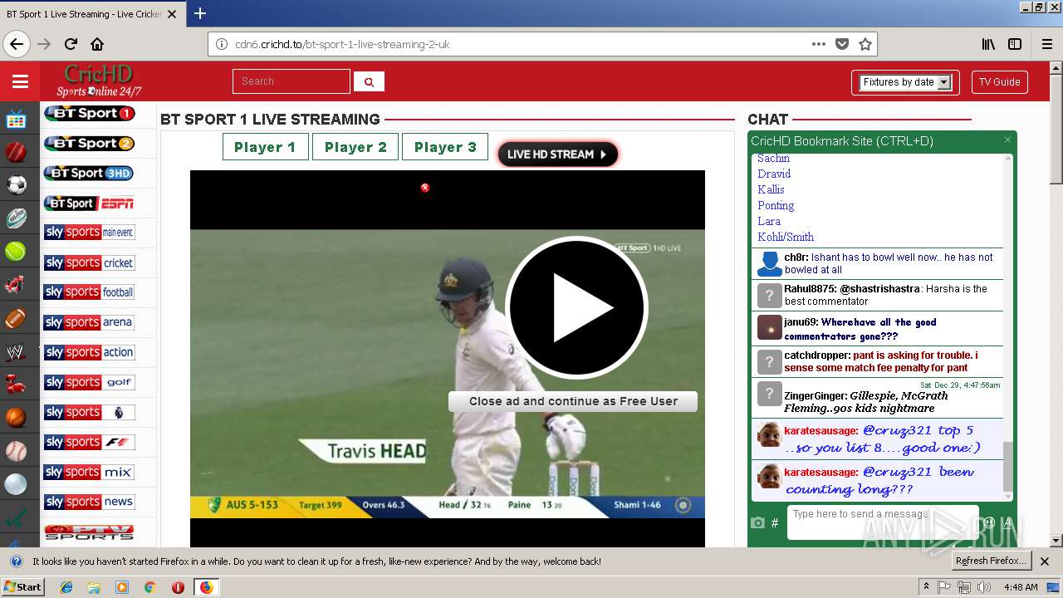Open the Sky Sports Golf channel
Image resolution: width=1063 pixels, height=598 pixels.
coord(89,382)
